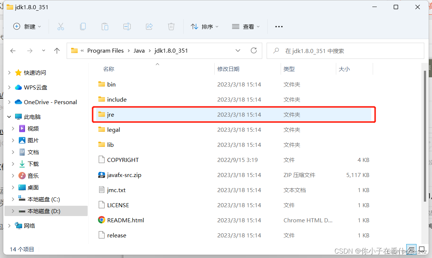Click the file list vertical scrollbar

pos(425,136)
